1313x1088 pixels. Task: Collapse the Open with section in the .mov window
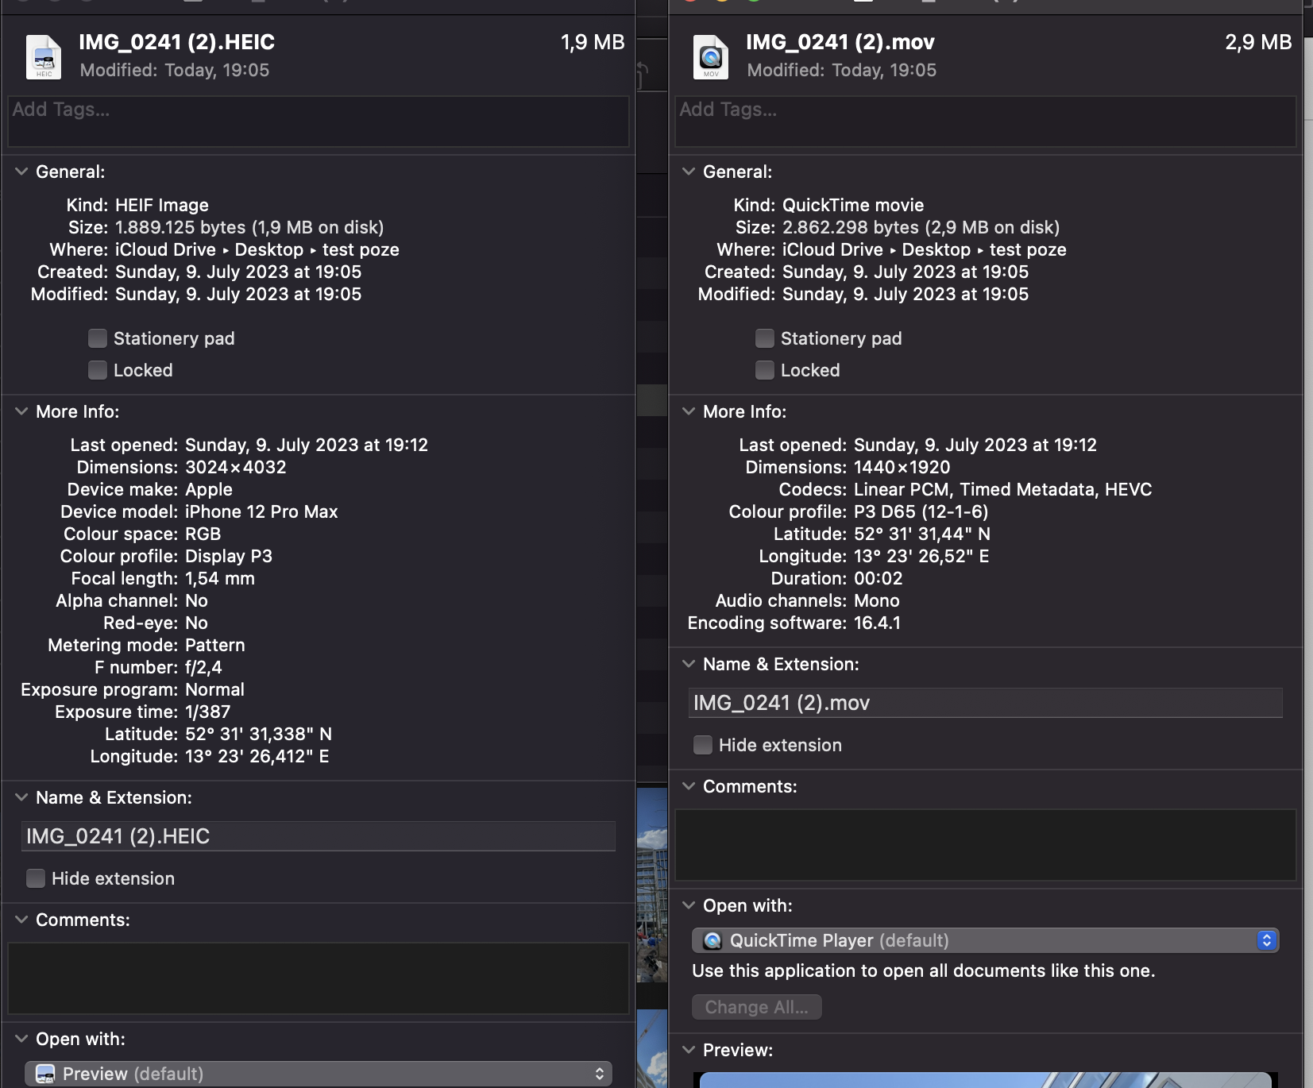pos(689,905)
